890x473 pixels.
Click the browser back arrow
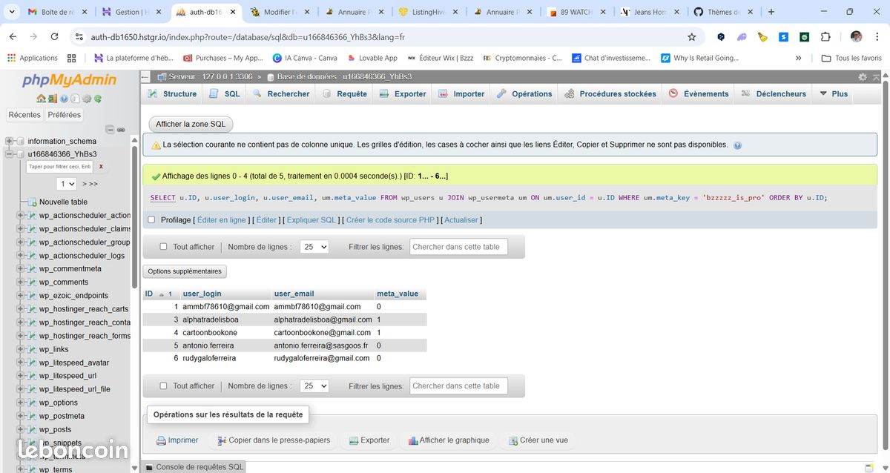pos(13,36)
